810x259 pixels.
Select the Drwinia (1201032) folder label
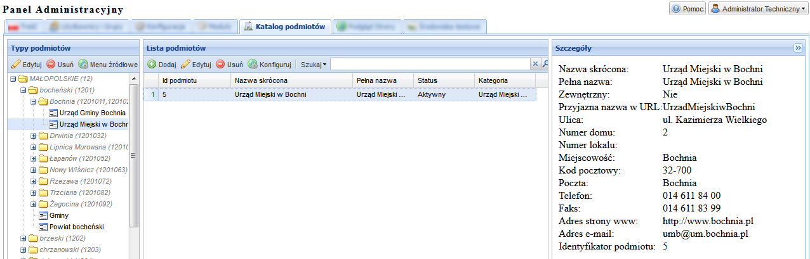78,136
